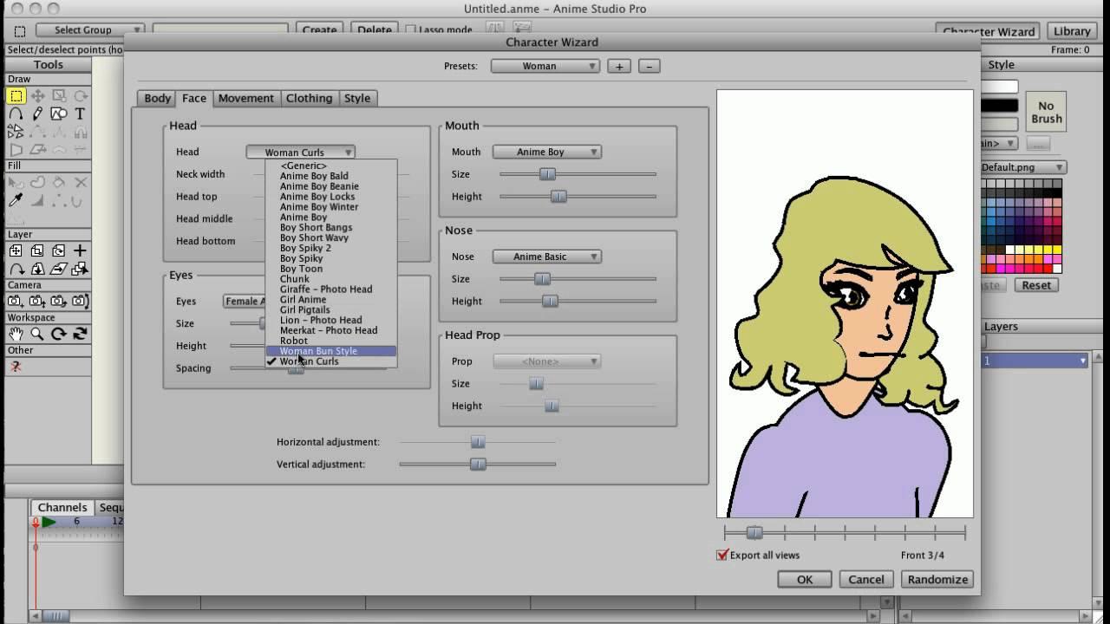Enable the Lasso mode checkbox
The height and width of the screenshot is (624, 1110).
[411, 29]
